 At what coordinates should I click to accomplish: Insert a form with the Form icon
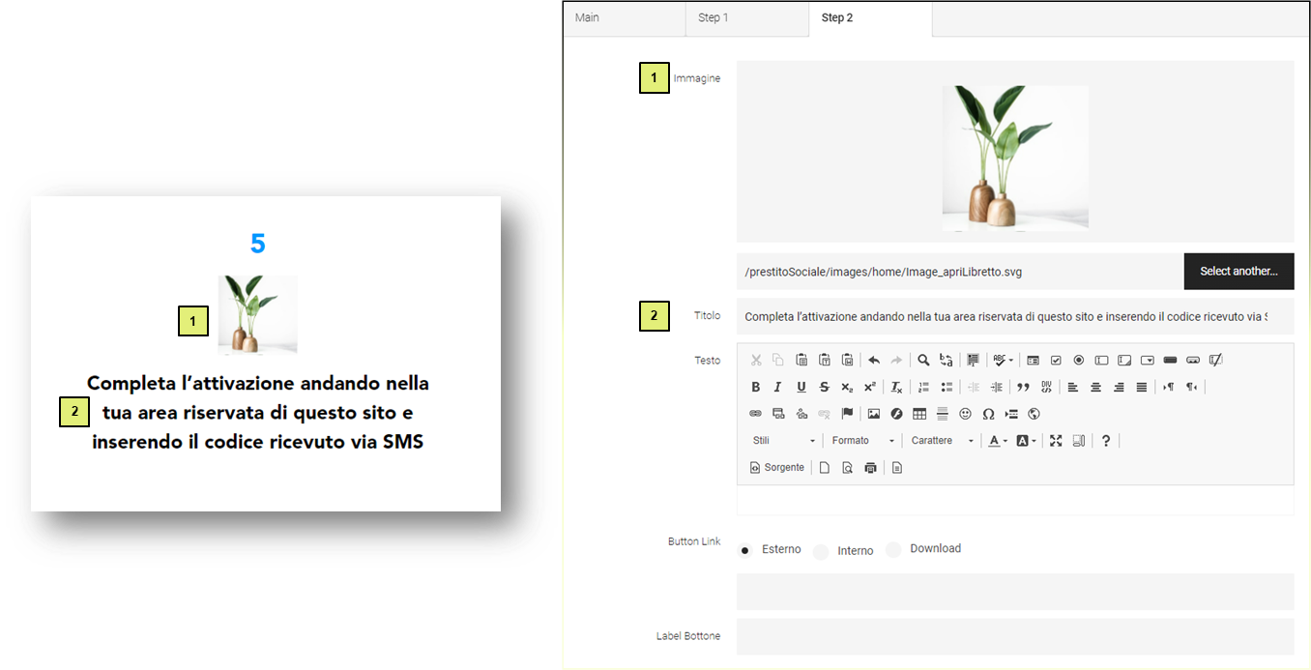point(1033,360)
